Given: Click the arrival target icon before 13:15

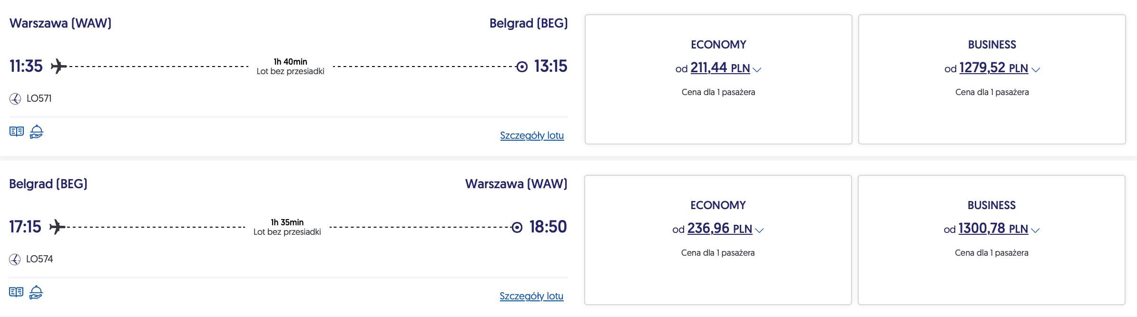Looking at the screenshot, I should coord(522,67).
